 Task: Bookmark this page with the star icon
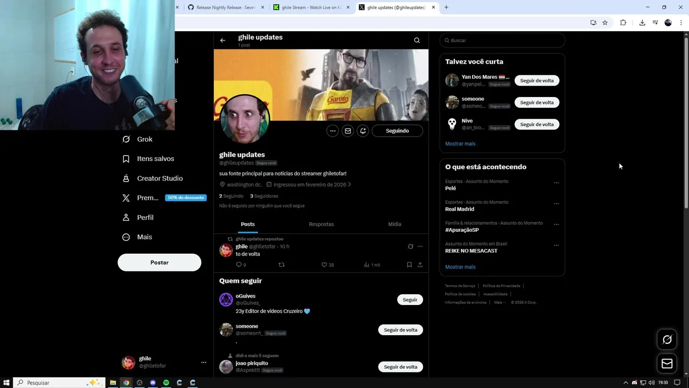[605, 23]
